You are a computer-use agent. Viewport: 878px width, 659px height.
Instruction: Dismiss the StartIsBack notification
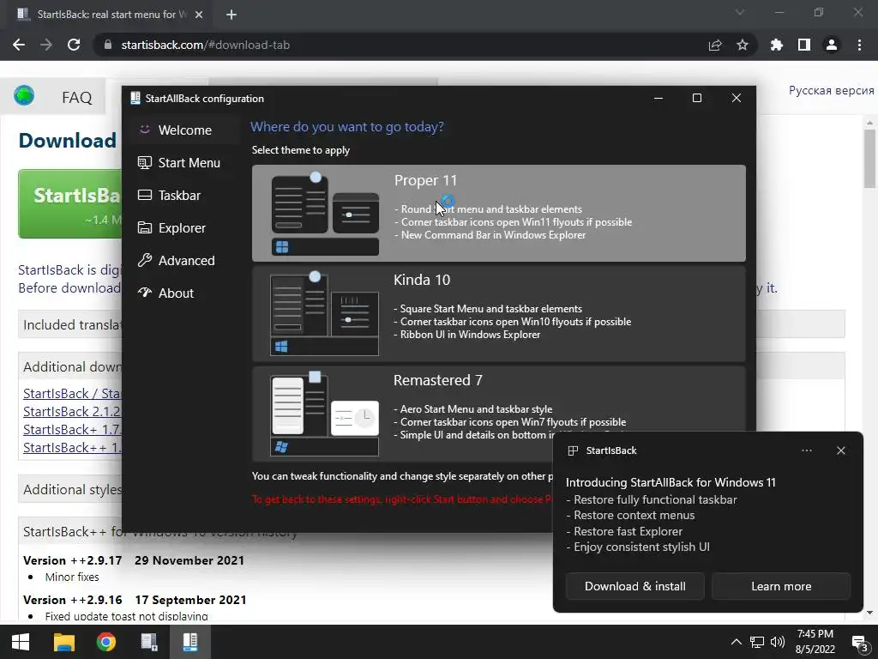click(840, 450)
